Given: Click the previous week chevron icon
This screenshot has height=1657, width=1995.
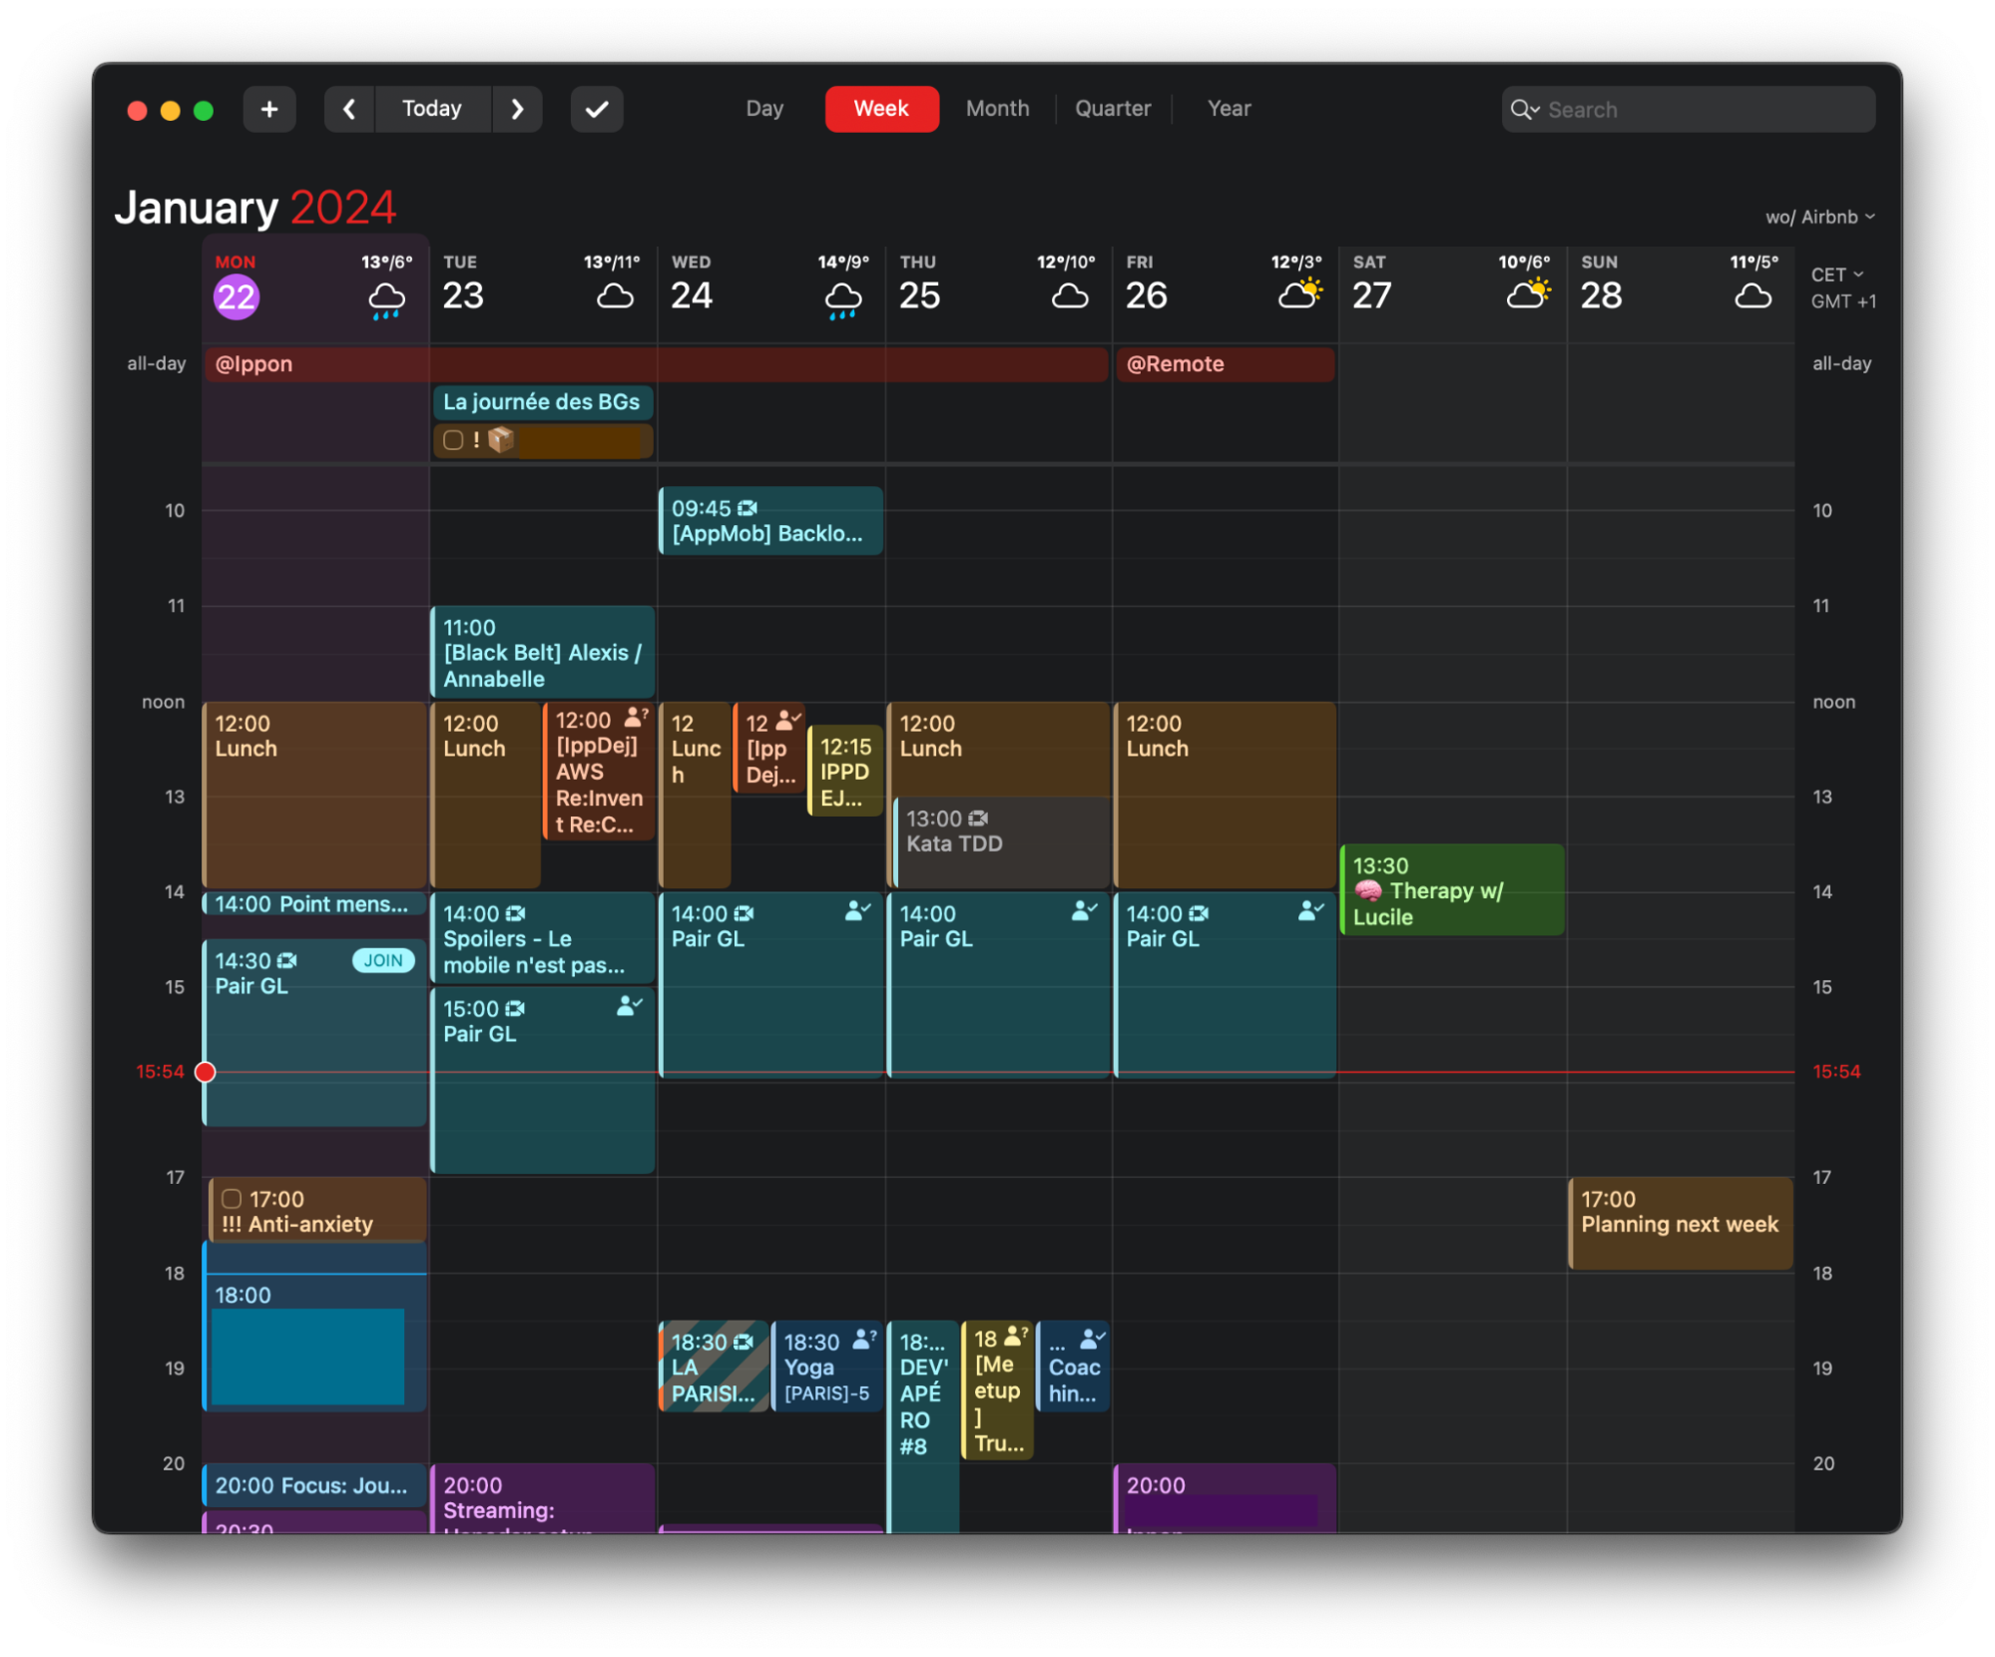Looking at the screenshot, I should [x=348, y=109].
